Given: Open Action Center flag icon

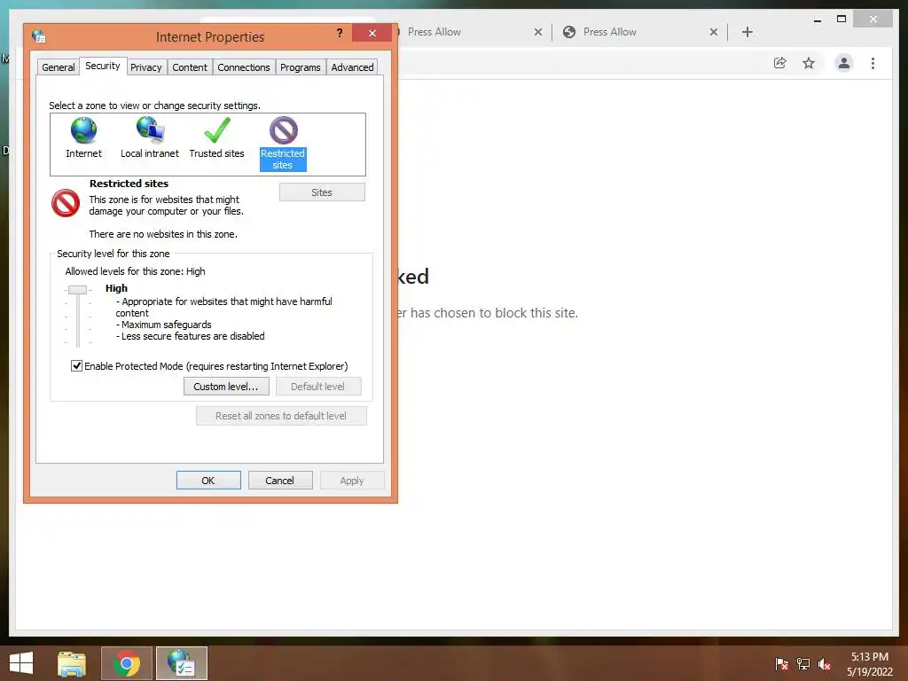Looking at the screenshot, I should [x=782, y=664].
